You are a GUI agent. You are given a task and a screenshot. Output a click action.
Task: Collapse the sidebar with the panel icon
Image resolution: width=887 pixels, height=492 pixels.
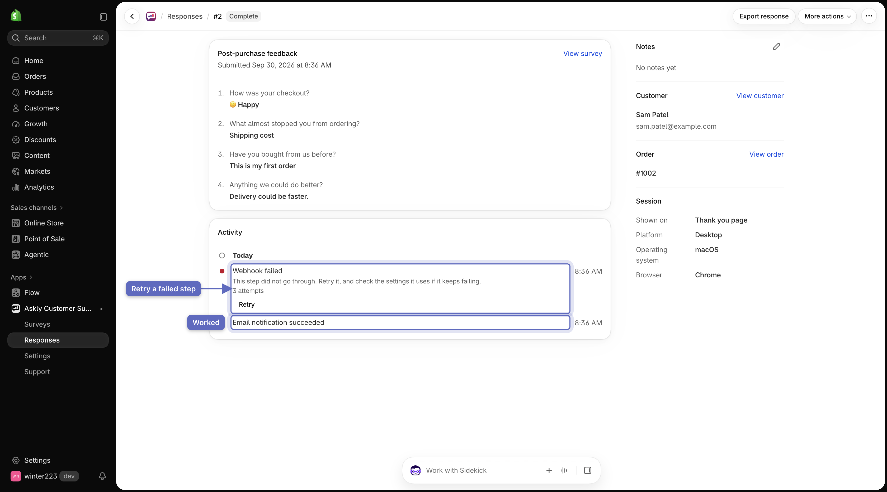[x=103, y=17]
